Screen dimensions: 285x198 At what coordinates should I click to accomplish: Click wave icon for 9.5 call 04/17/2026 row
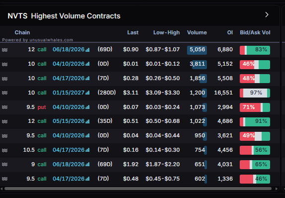(x=5, y=179)
